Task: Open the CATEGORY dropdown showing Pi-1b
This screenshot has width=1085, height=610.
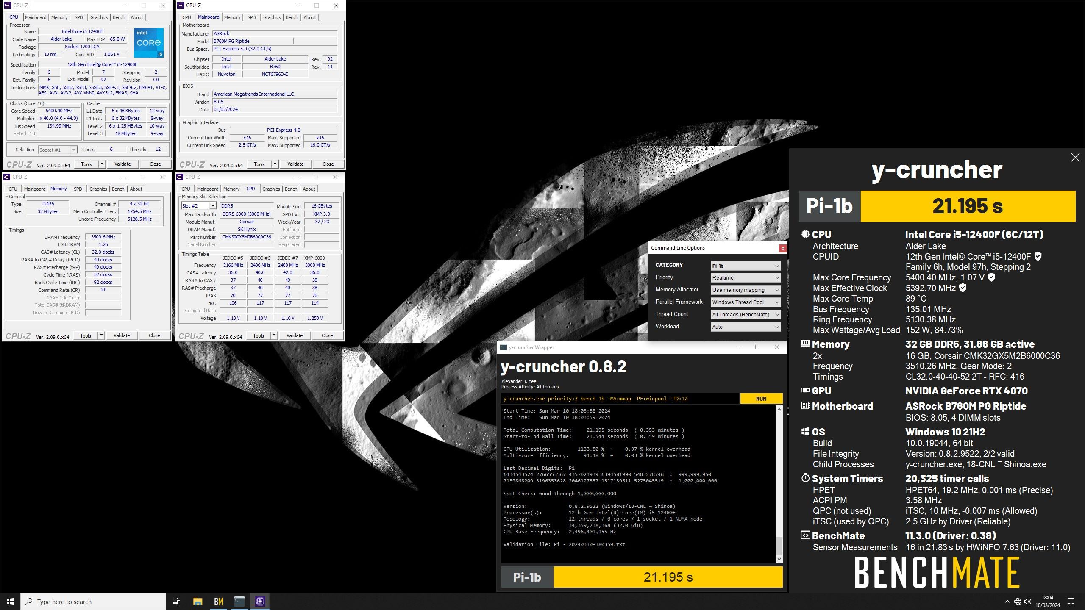Action: [746, 266]
